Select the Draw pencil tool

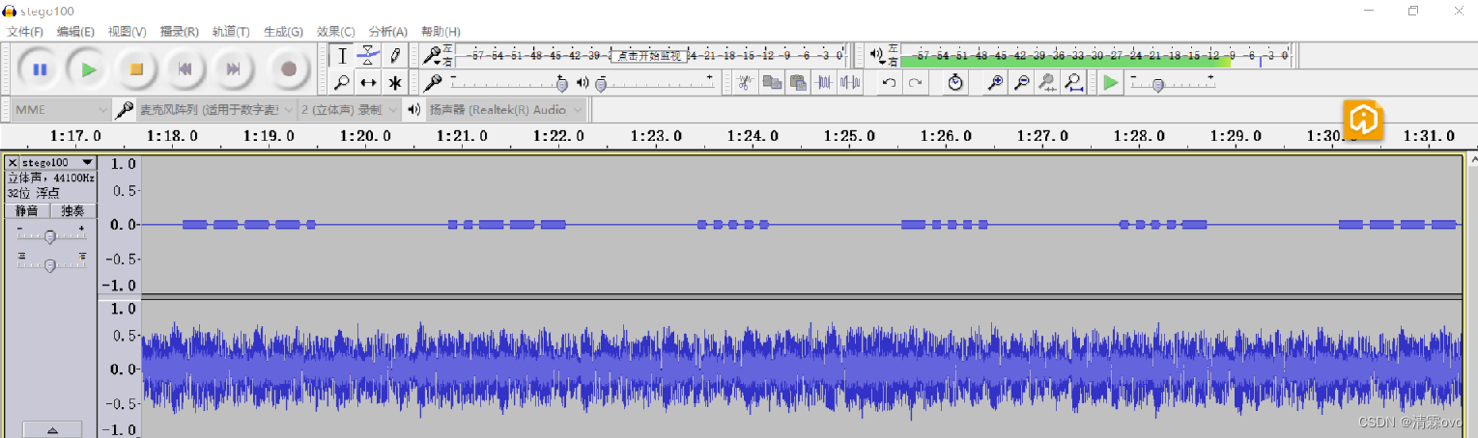(394, 56)
